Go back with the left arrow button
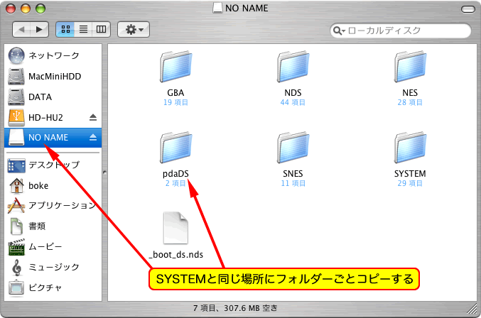The image size is (481, 318). tap(21, 29)
